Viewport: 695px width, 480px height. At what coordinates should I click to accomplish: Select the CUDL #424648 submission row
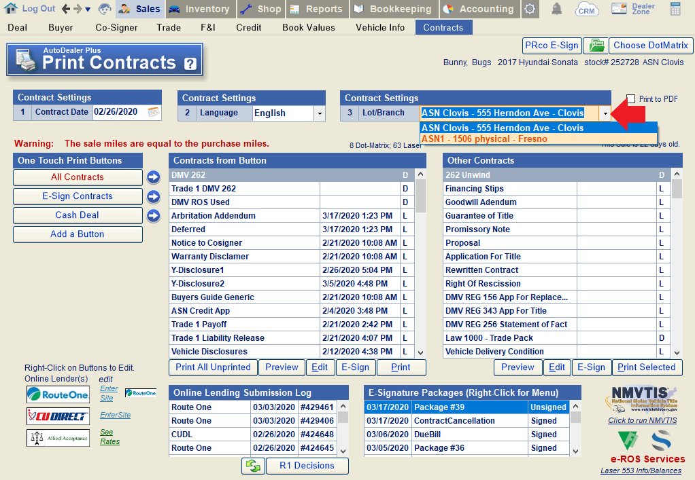(x=253, y=435)
